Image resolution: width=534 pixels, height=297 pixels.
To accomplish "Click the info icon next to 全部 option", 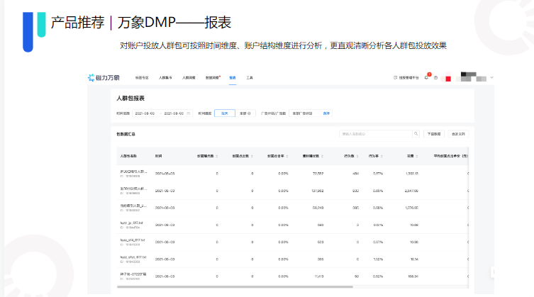I will coord(250,113).
